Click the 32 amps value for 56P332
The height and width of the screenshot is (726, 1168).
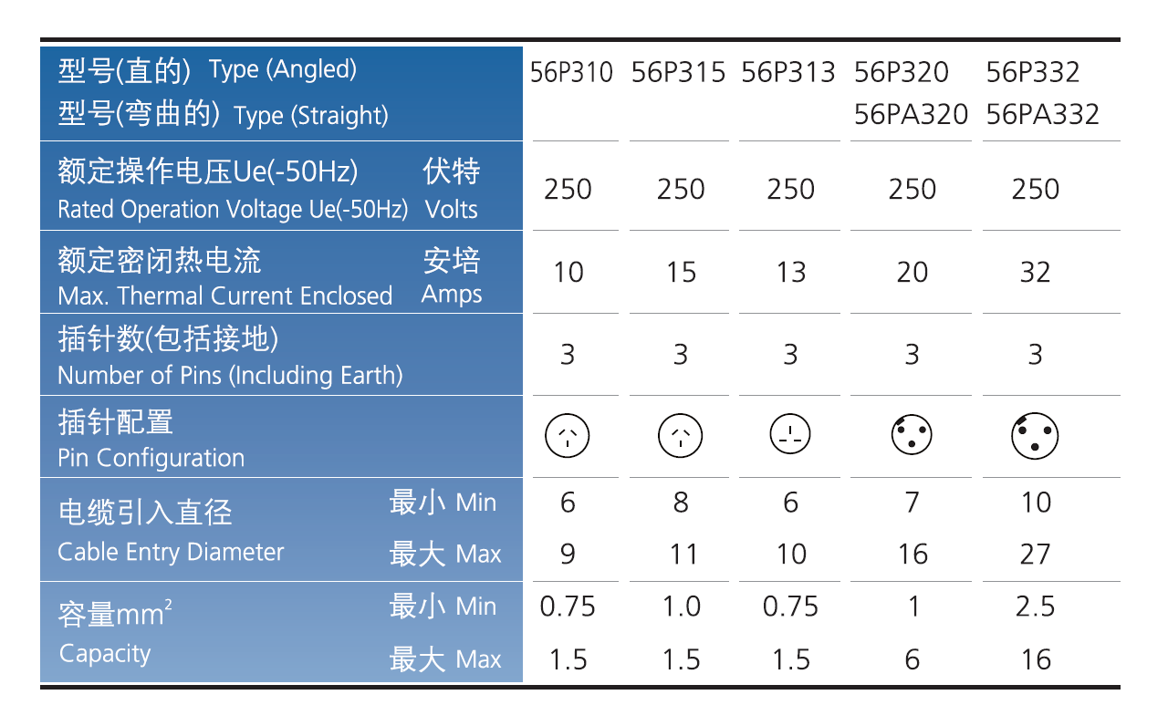coord(1035,272)
